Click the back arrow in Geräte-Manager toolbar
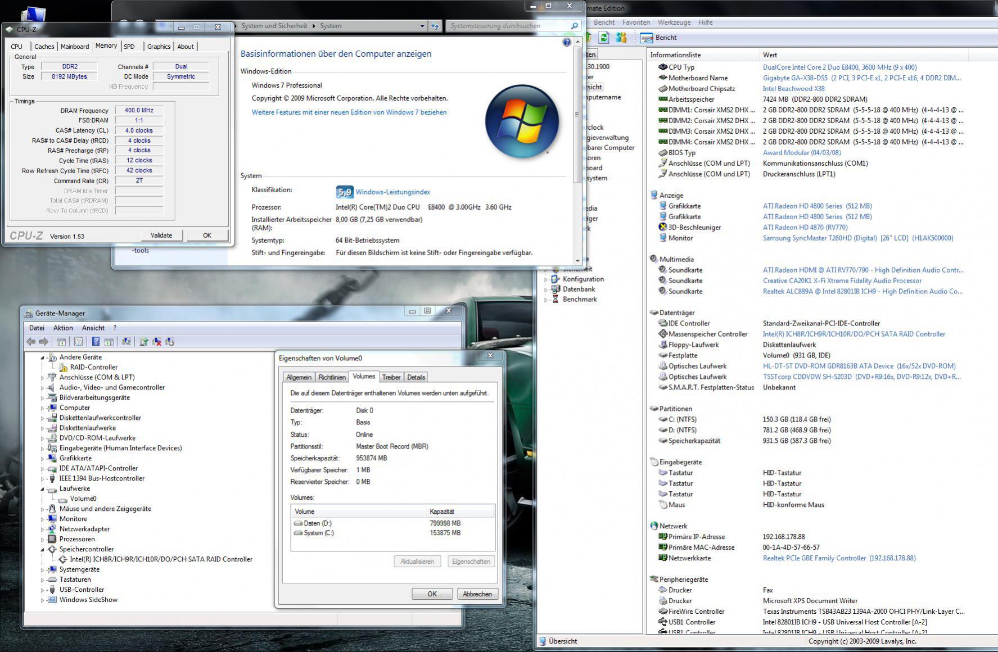 (31, 342)
